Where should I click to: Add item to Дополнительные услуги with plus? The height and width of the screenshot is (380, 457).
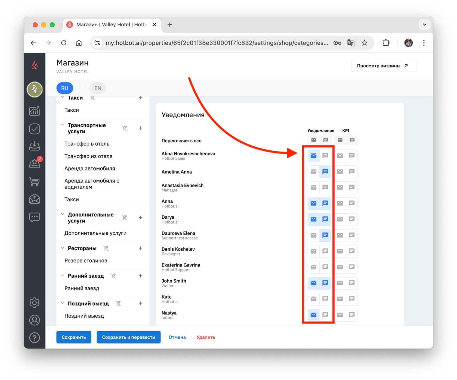click(140, 218)
